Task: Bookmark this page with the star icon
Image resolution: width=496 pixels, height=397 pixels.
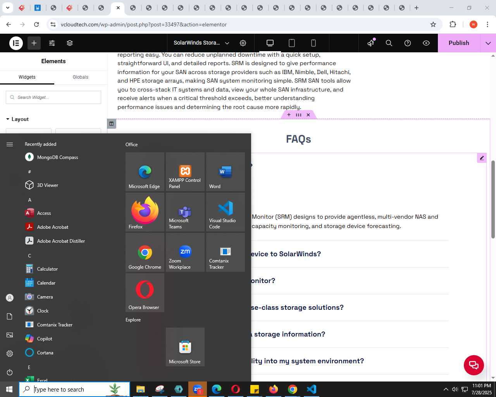Action: (x=433, y=24)
